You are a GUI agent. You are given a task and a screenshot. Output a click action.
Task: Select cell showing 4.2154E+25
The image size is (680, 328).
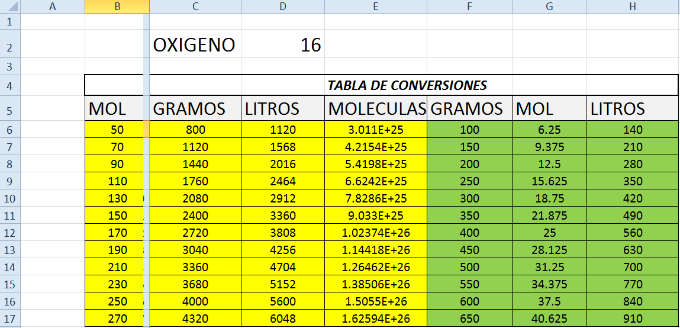coord(376,147)
